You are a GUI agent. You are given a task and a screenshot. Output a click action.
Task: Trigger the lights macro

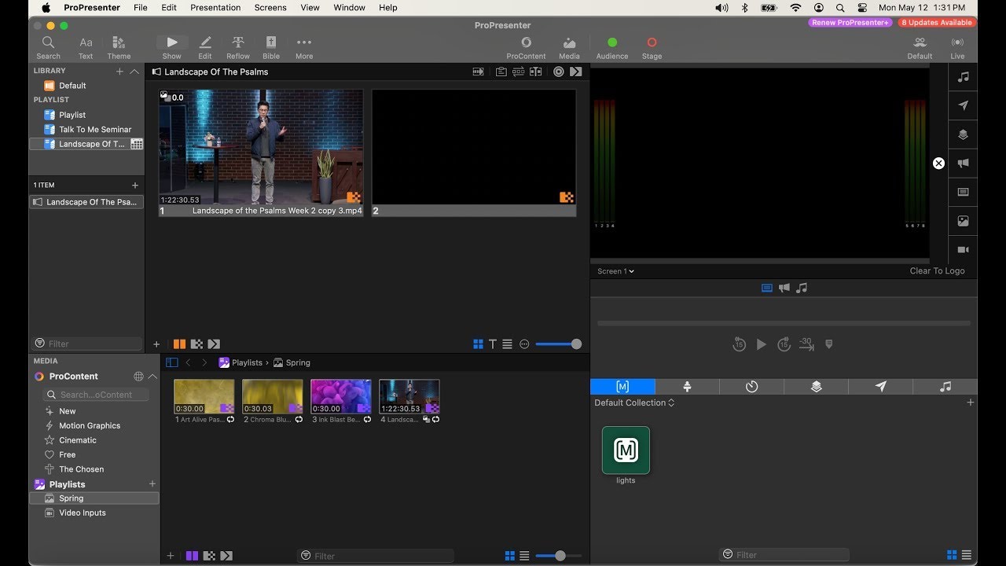click(626, 450)
